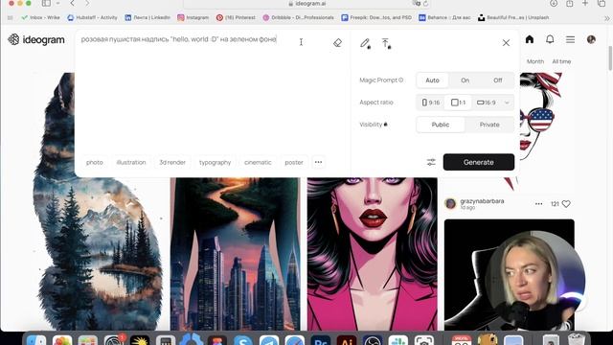
Task: Open the pink jacket woman illustration
Action: pos(373,254)
